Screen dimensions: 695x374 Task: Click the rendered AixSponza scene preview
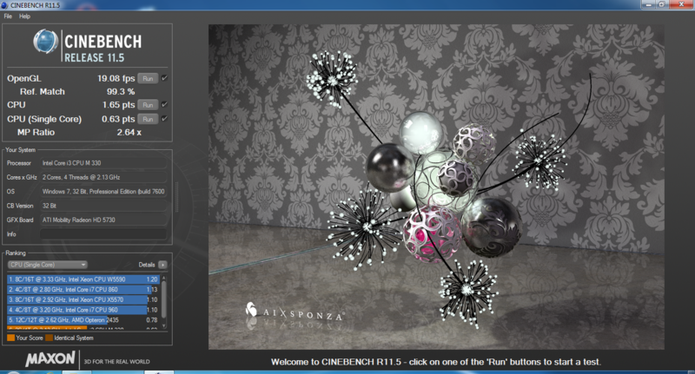tap(436, 187)
